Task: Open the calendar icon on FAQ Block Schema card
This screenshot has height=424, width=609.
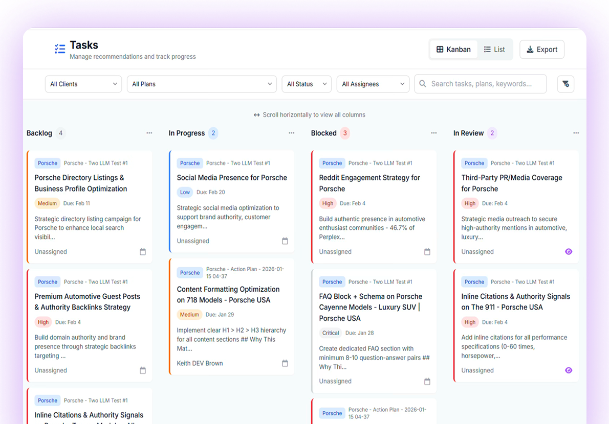Action: [427, 381]
